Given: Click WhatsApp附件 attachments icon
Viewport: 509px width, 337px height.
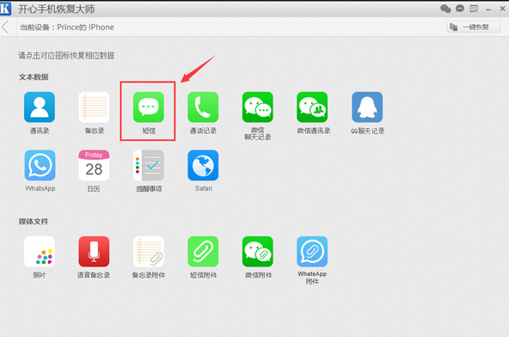Looking at the screenshot, I should point(312,252).
